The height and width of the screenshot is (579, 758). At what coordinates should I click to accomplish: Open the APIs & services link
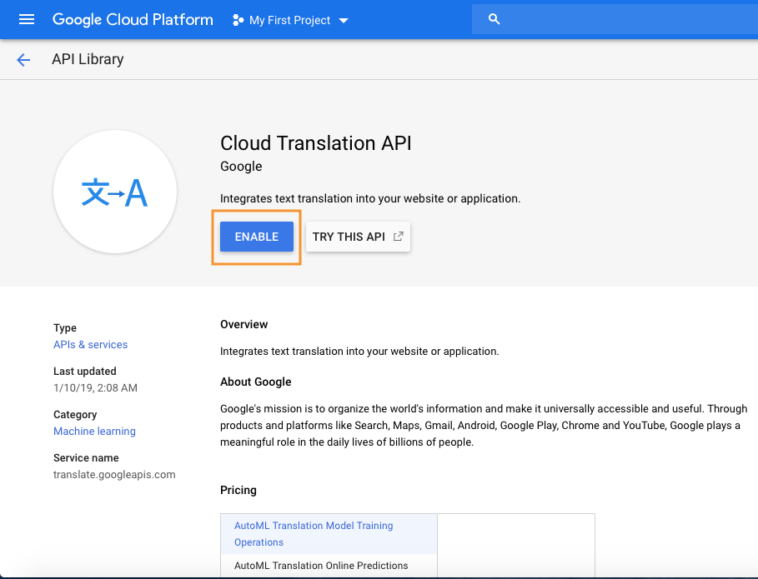[90, 344]
